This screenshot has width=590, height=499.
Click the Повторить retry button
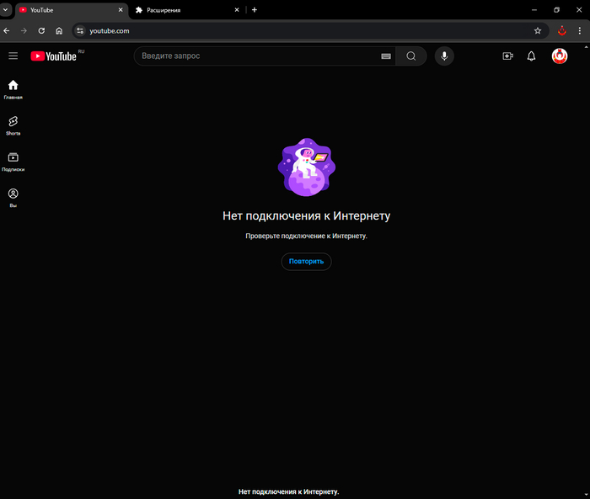306,261
